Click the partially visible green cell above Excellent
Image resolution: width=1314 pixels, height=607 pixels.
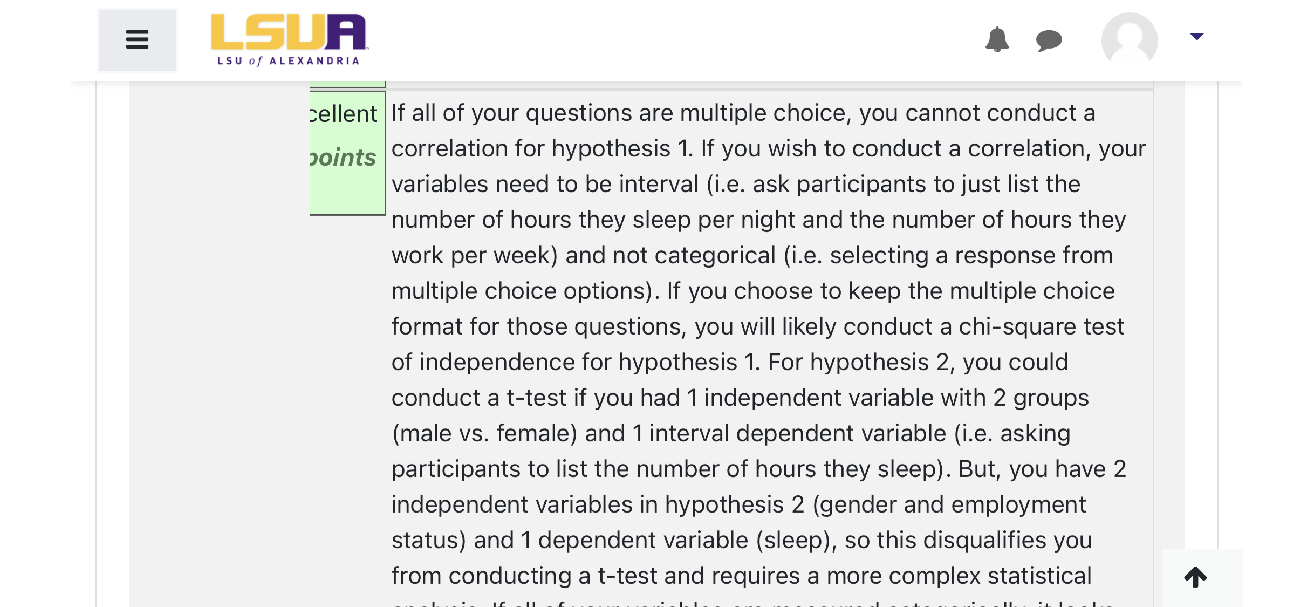[347, 84]
